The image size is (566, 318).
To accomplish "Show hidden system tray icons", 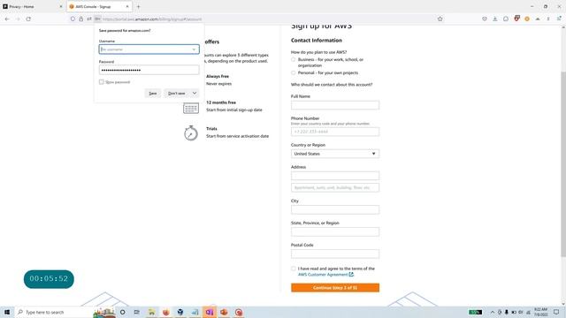I will 492,312.
